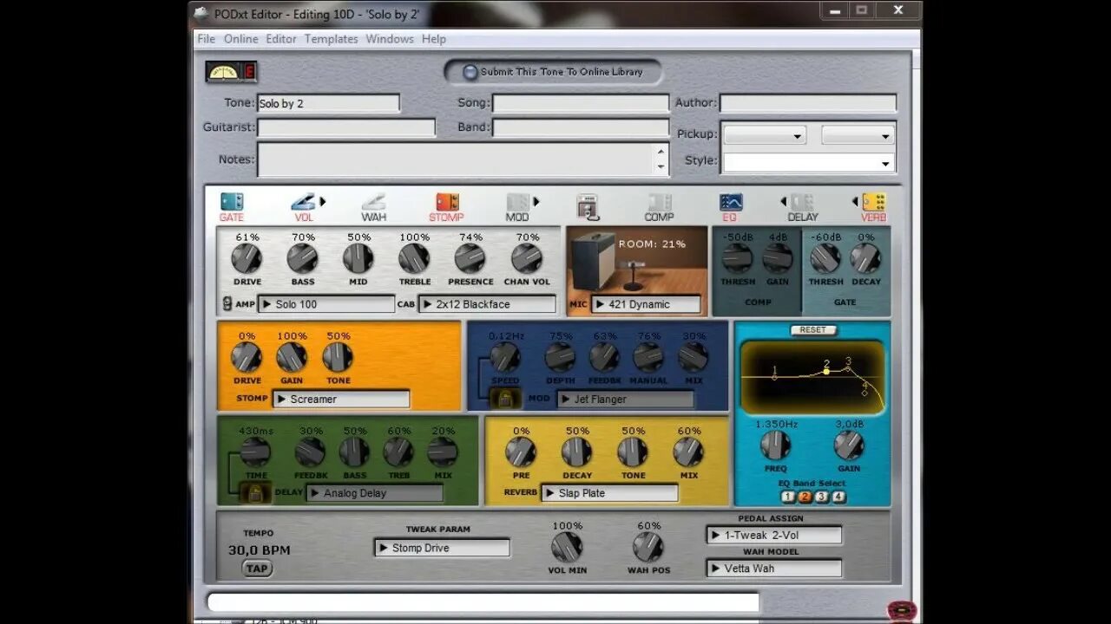Click the DELAY tempo lock icon
This screenshot has width=1111, height=624.
(x=255, y=493)
